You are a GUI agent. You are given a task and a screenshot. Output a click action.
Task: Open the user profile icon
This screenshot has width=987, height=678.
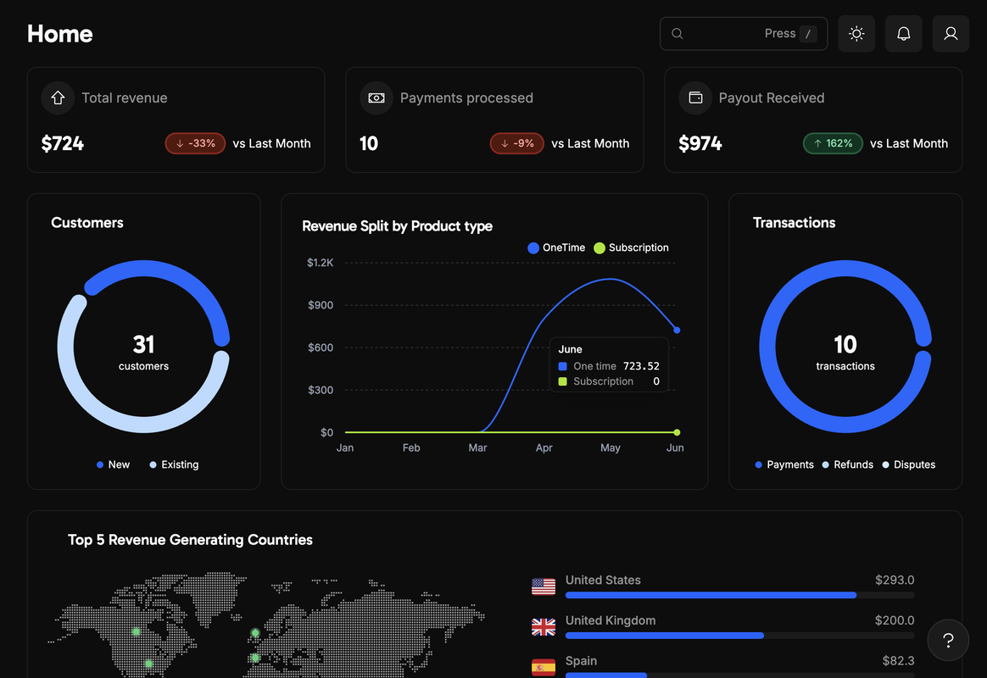point(951,33)
